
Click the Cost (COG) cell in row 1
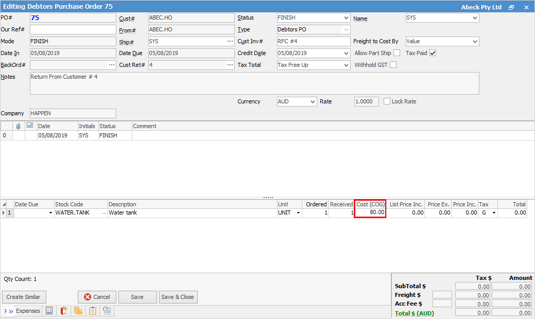point(370,212)
